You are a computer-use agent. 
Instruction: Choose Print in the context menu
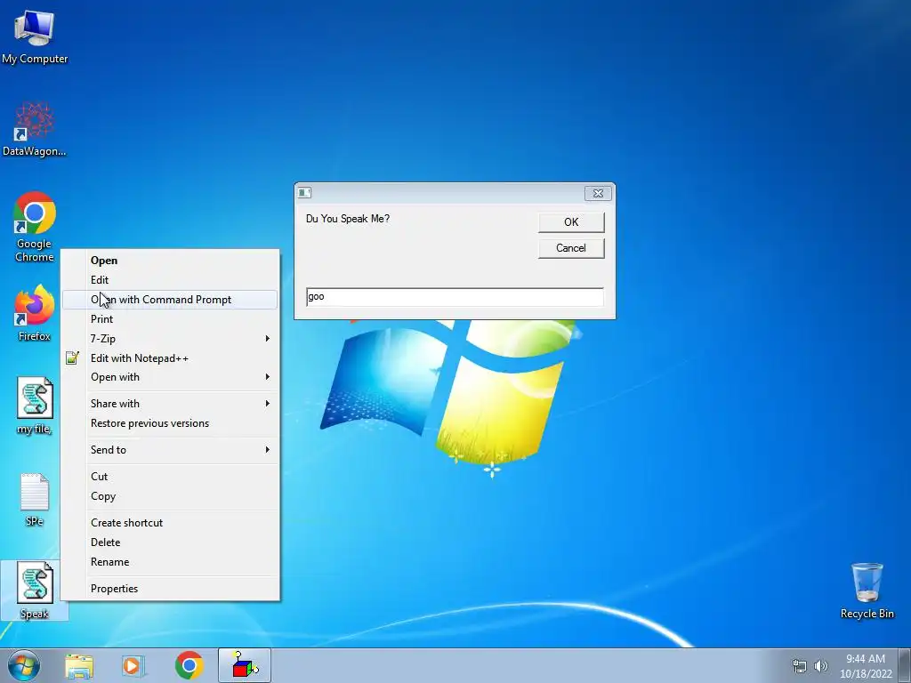170,319
